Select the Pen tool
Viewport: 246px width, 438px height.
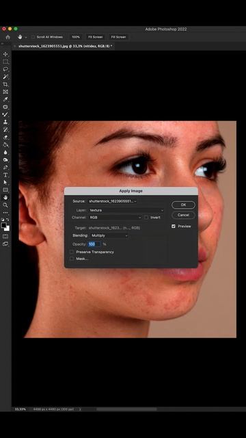(5, 167)
